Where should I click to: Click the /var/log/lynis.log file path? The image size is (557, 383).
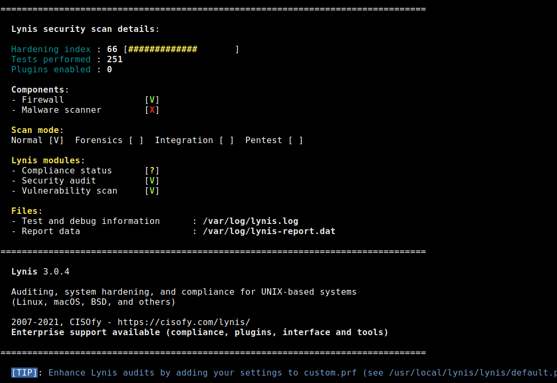click(250, 221)
